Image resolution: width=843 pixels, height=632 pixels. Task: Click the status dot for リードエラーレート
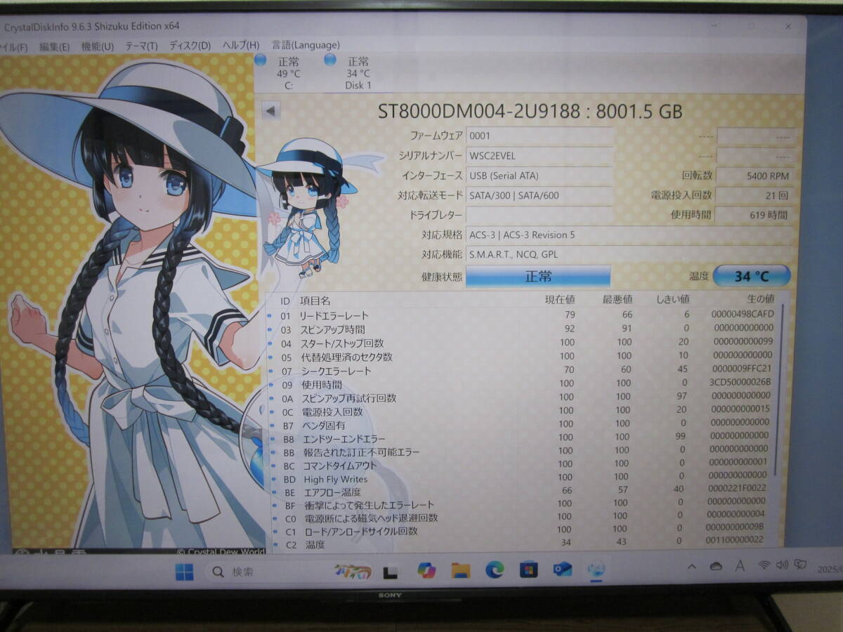270,316
